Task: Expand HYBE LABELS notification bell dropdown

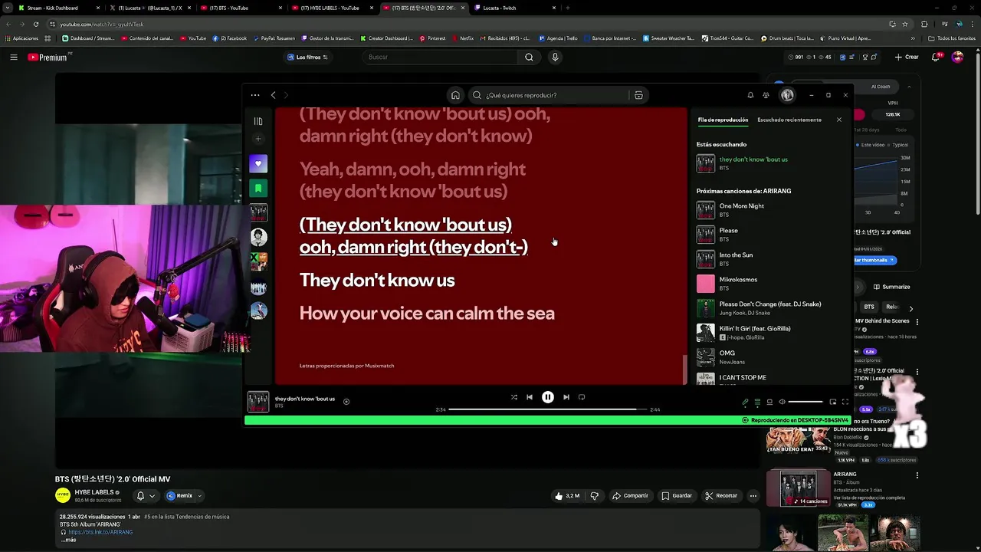Action: (146, 496)
